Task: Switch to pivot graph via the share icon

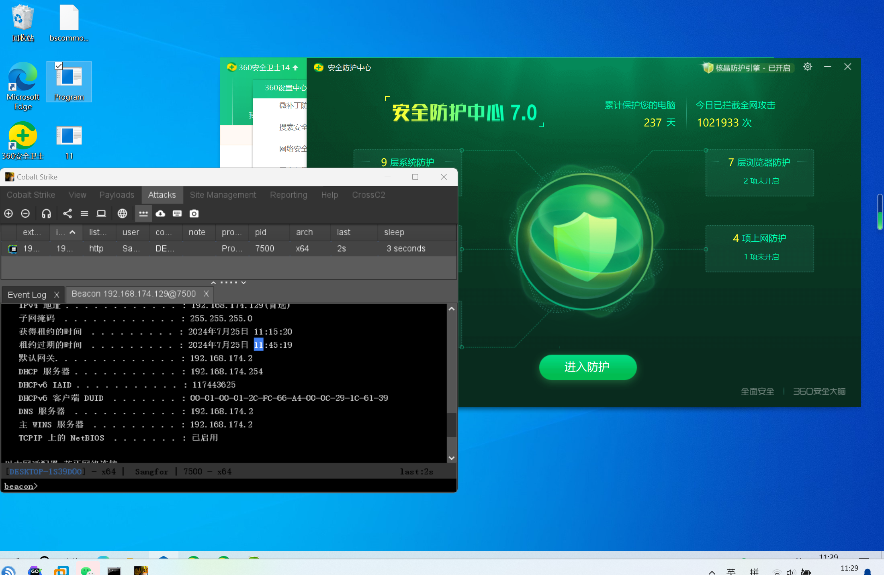Action: pyautogui.click(x=68, y=214)
